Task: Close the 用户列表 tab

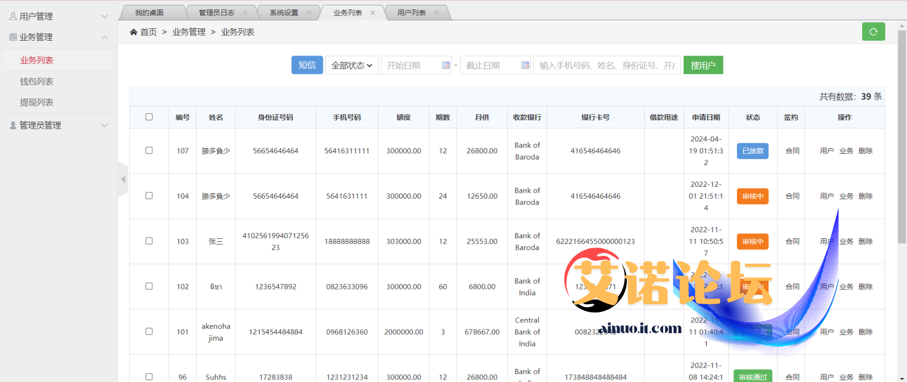Action: tap(436, 12)
